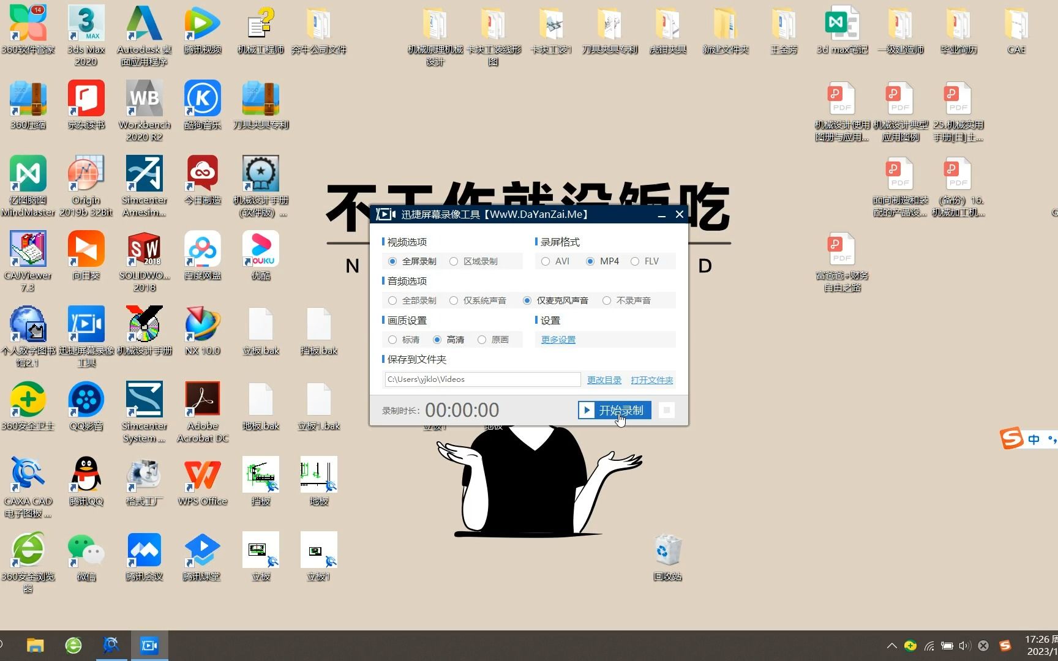Image resolution: width=1058 pixels, height=661 pixels.
Task: Click the 打开文件夹 link
Action: point(651,380)
